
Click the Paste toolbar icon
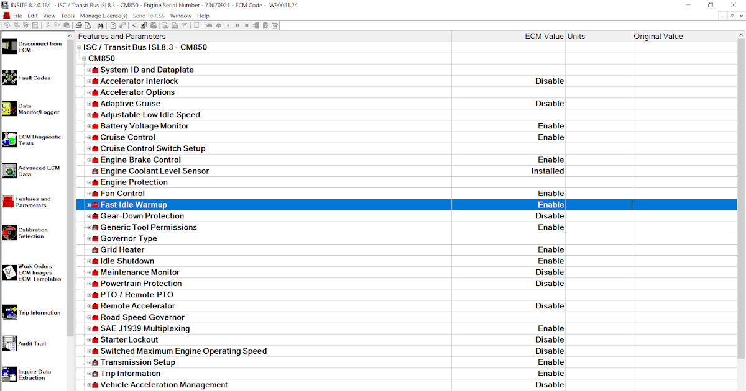click(67, 25)
